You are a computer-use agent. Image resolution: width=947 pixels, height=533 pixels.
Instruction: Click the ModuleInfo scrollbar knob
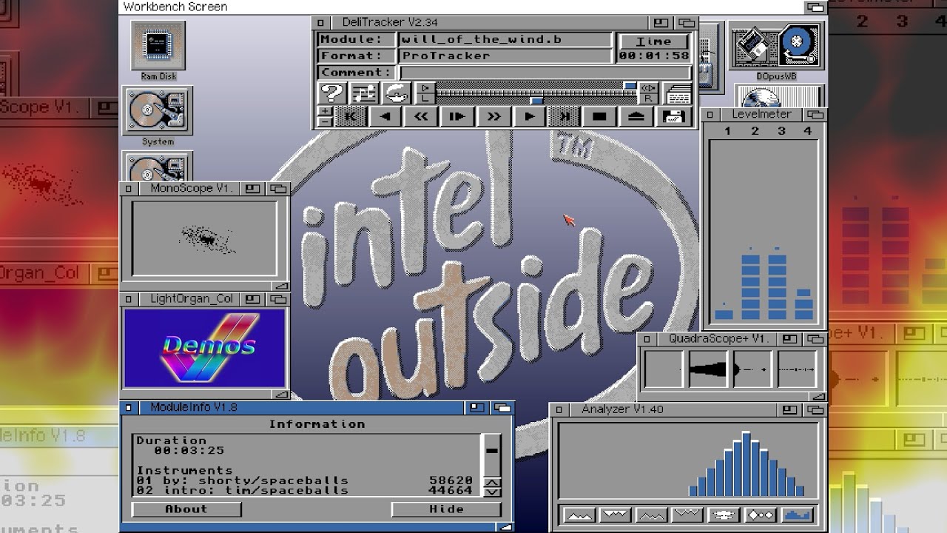point(492,449)
